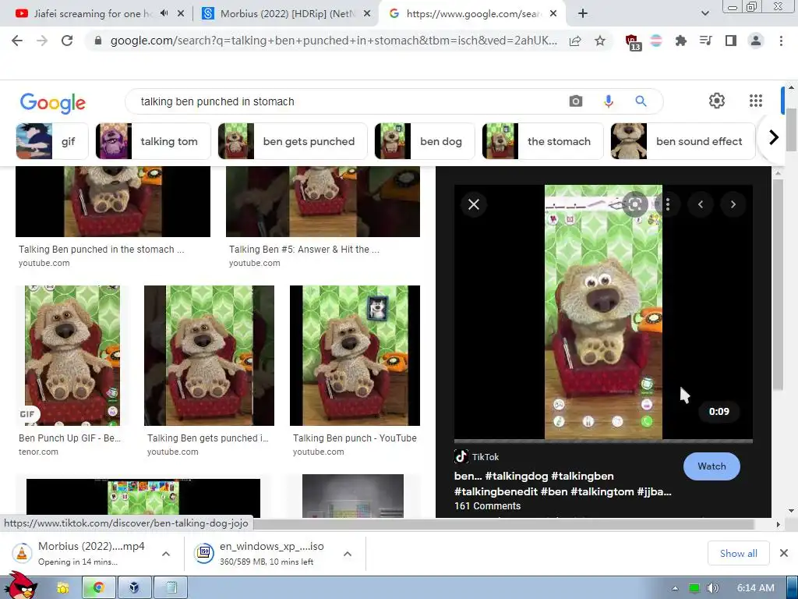Viewport: 798px width, 599px height.
Task: Open Ben Punch Up GIF thumbnail
Action: (x=72, y=356)
